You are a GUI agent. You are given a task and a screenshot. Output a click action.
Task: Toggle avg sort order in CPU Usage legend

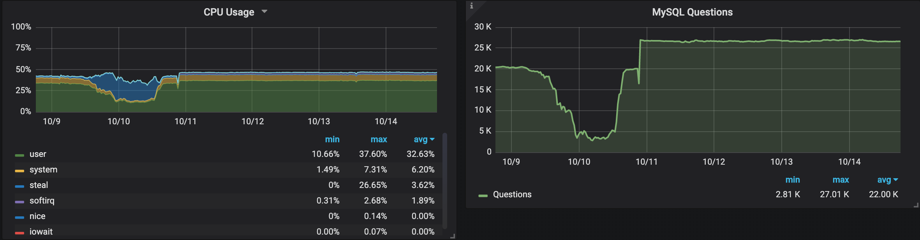pos(423,139)
